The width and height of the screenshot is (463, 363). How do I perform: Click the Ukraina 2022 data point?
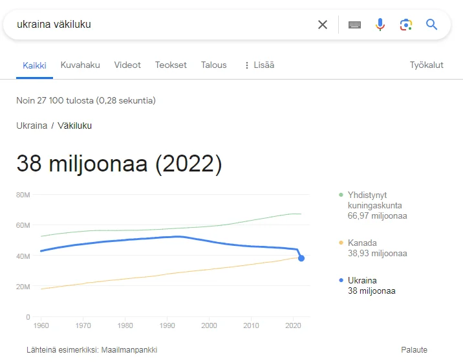click(x=301, y=258)
